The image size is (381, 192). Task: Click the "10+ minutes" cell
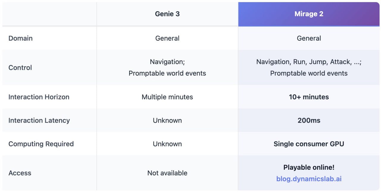pos(309,97)
